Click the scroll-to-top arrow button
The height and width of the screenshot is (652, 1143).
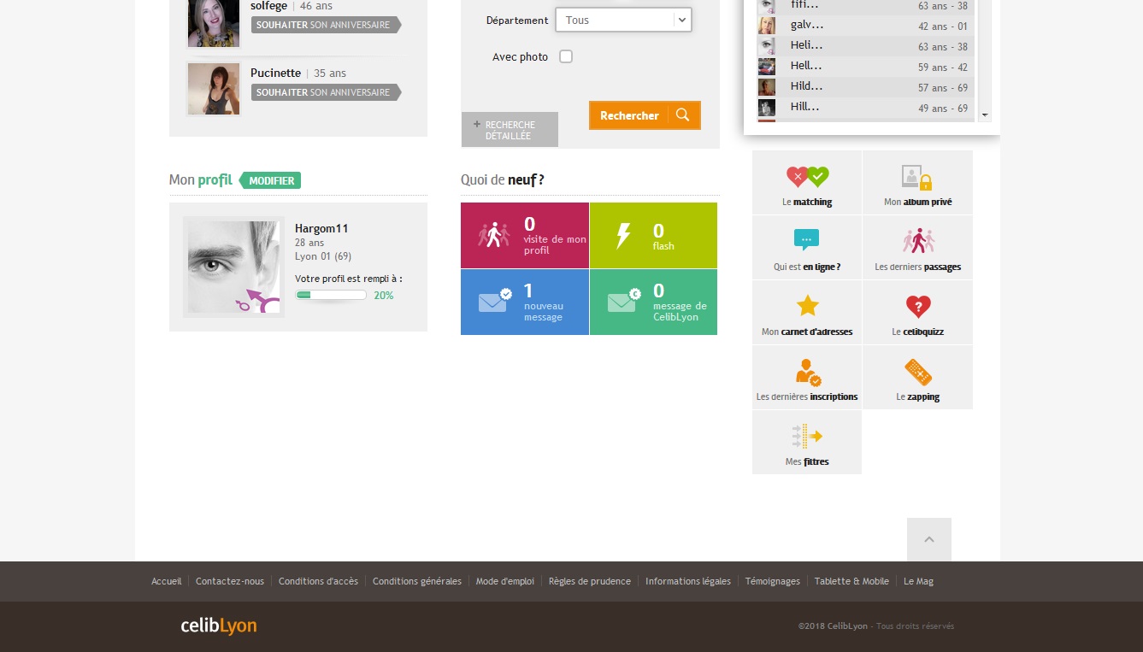[929, 539]
